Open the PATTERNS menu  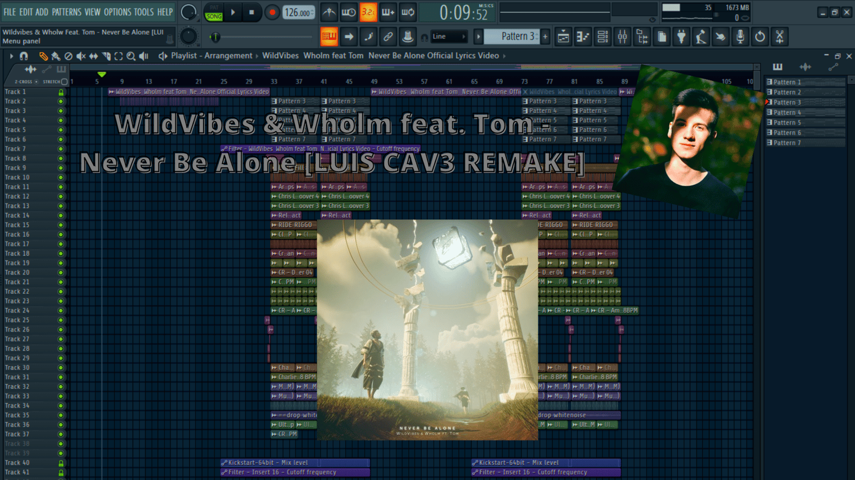67,12
